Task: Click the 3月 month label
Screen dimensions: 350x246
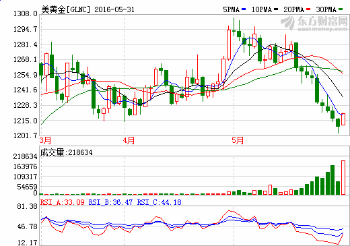Action: click(45, 141)
